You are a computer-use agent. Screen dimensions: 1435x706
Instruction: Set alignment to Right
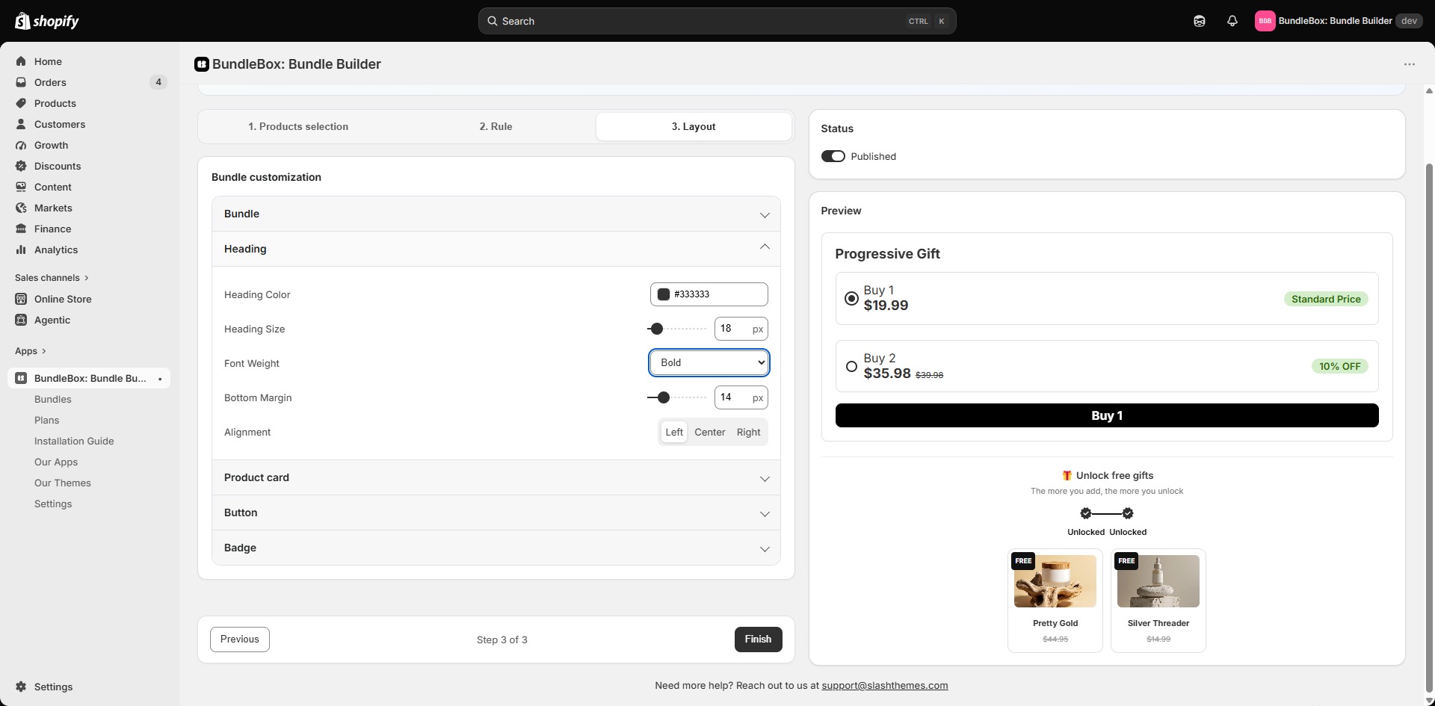coord(748,432)
